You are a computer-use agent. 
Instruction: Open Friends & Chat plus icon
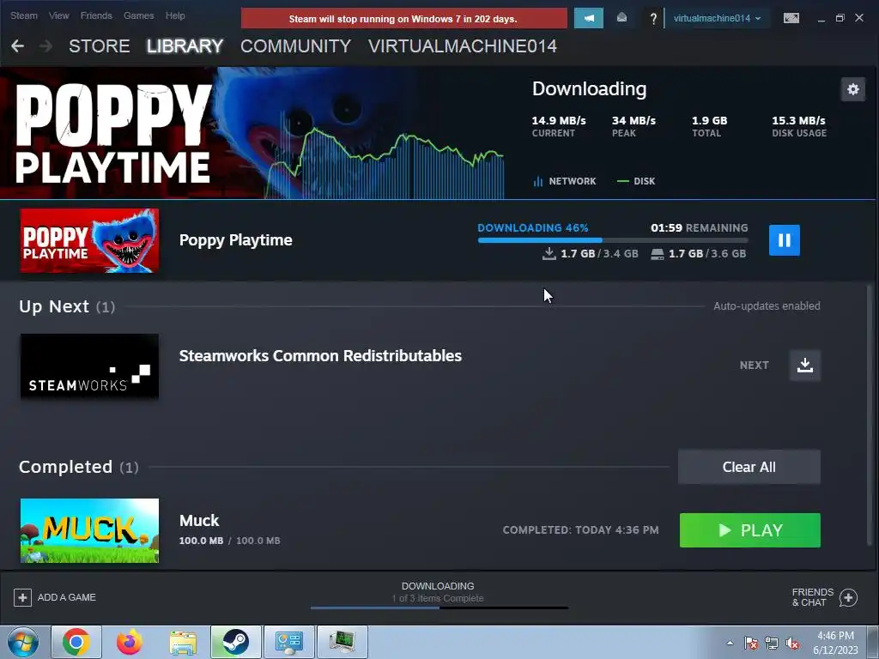click(848, 598)
